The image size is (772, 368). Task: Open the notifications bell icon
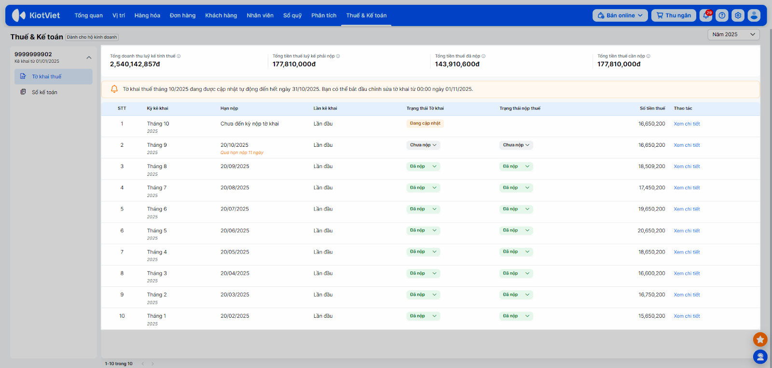[706, 15]
